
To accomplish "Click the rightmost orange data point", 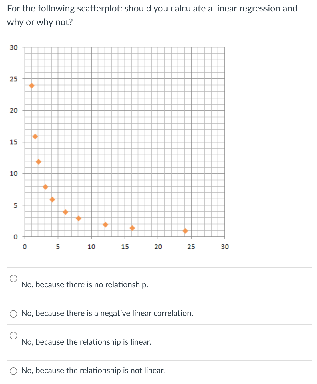I will pos(186,230).
